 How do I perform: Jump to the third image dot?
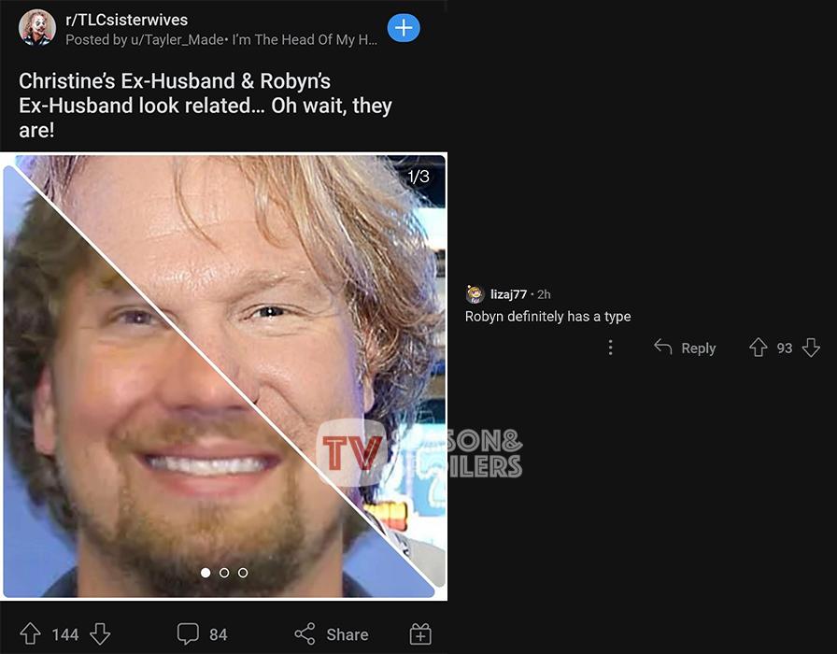243,573
